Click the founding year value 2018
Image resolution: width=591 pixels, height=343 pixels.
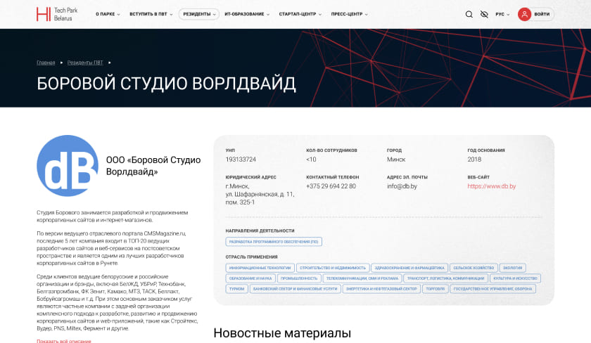[x=474, y=160]
